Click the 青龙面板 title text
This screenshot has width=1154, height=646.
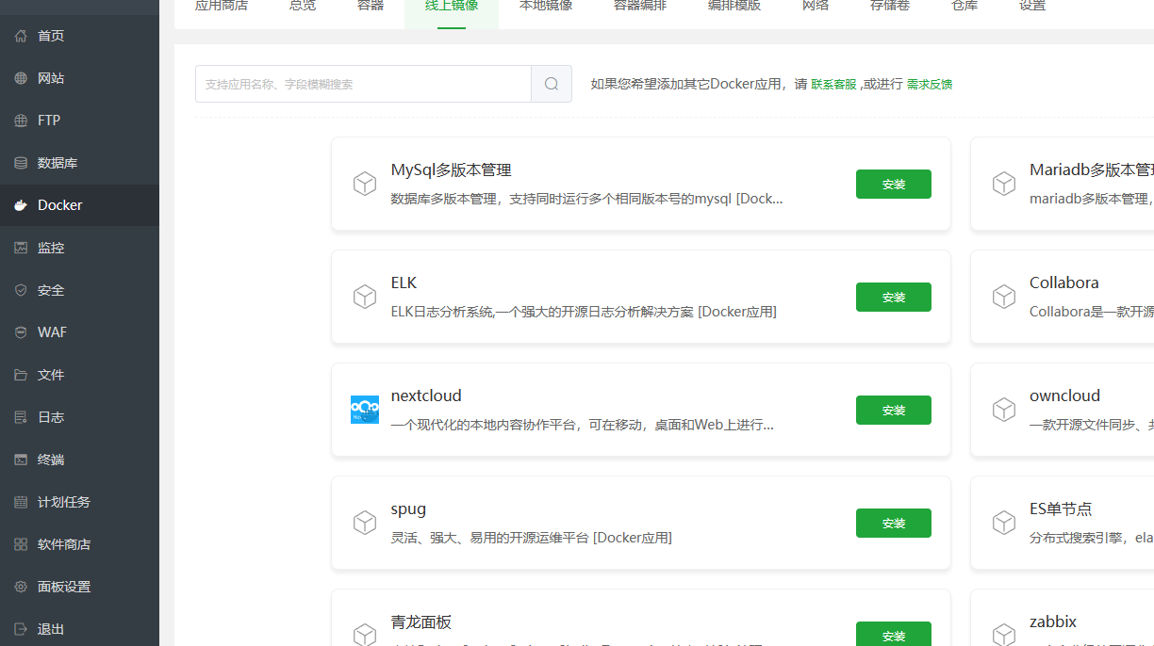(x=421, y=622)
